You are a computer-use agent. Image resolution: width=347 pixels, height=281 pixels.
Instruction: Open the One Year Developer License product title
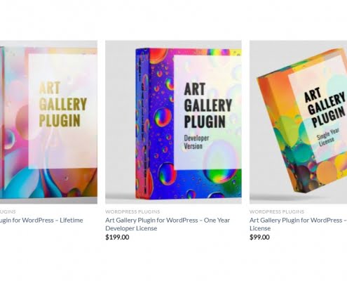tap(168, 224)
